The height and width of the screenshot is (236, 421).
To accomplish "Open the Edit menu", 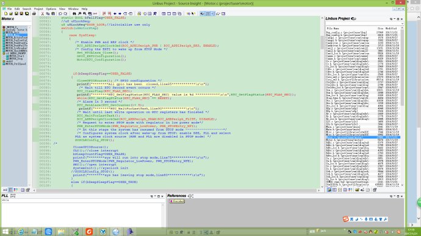I will 17,9.
